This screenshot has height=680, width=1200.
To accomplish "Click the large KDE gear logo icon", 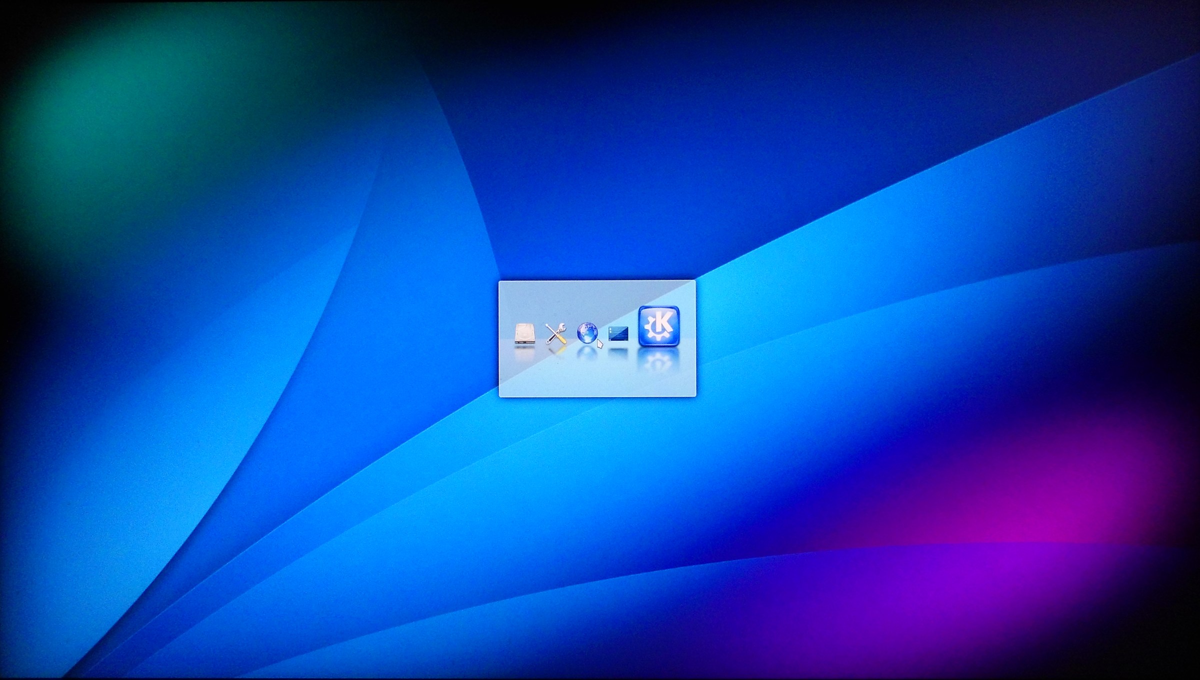I will [x=659, y=326].
